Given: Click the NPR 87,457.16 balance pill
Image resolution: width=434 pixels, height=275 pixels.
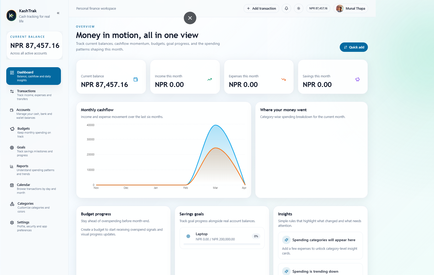Looking at the screenshot, I should (x=318, y=8).
